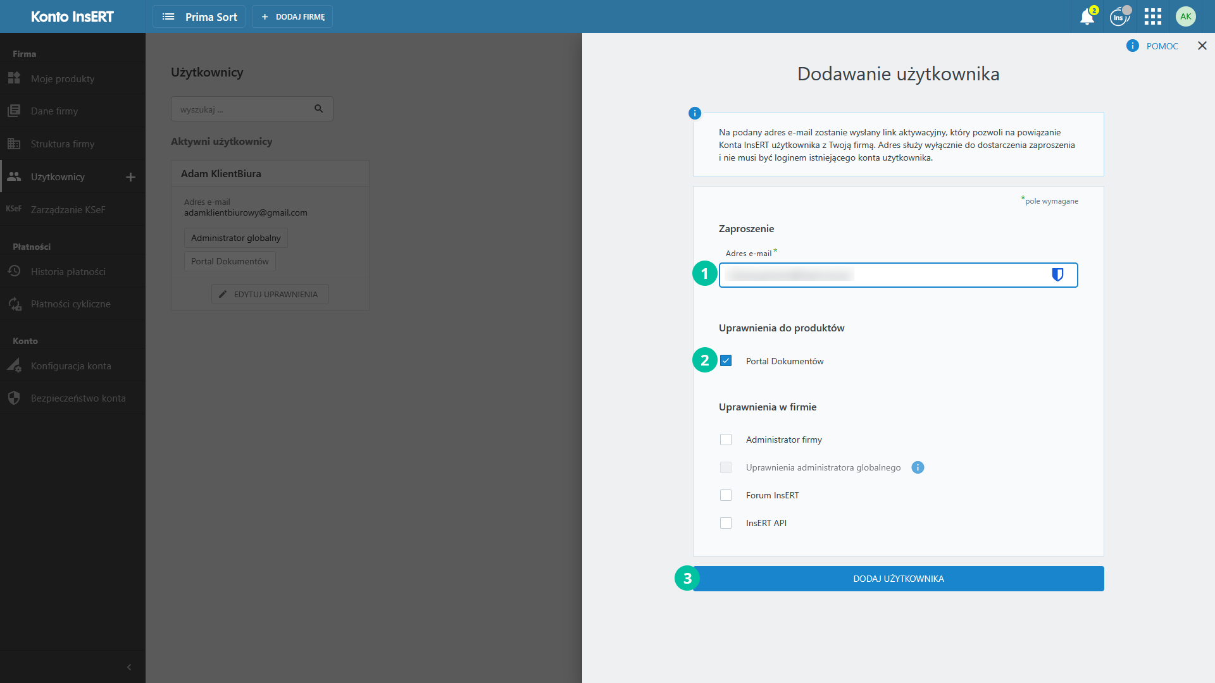Open the apps grid launcher icon
The height and width of the screenshot is (683, 1215).
pos(1152,17)
